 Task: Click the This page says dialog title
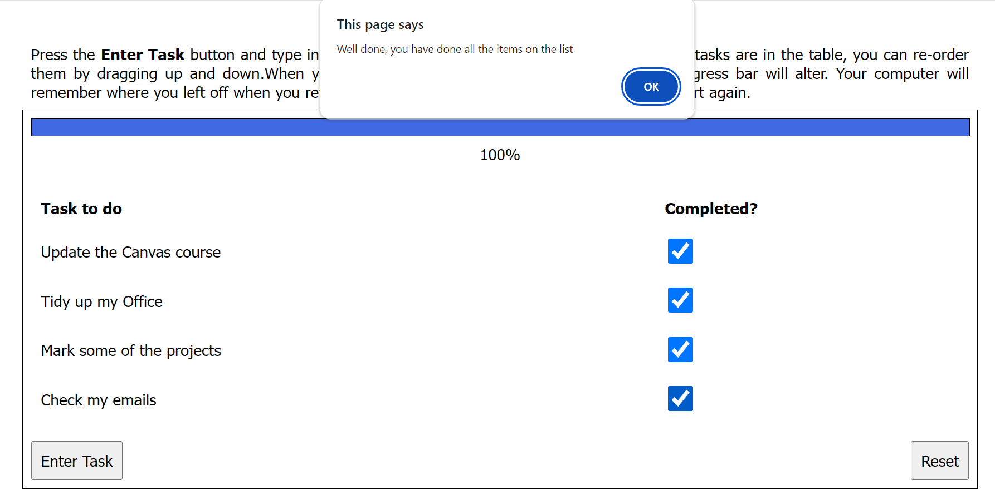coord(380,25)
